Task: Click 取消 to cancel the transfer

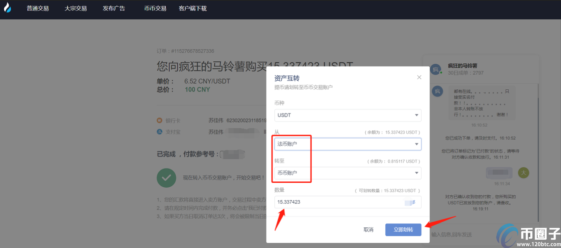Action: coord(368,230)
